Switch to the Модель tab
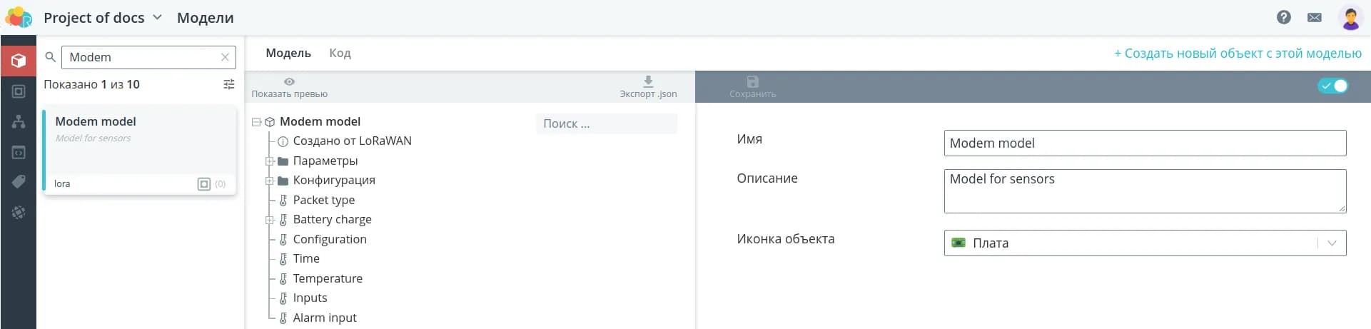1371x329 pixels. (x=288, y=54)
